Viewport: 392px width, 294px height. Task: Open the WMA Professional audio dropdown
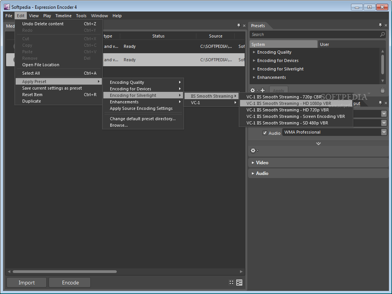point(384,132)
